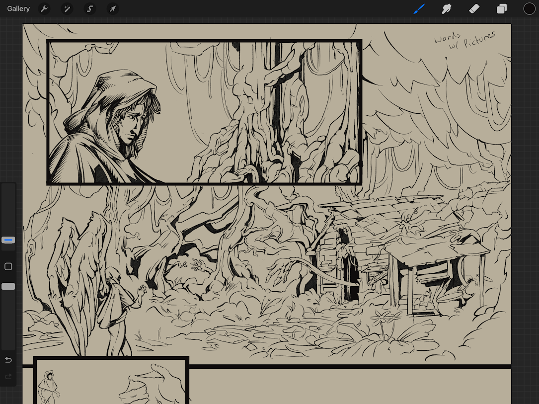Undo the last stroke with the sidebar arrow
This screenshot has width=539, height=404.
coord(8,360)
